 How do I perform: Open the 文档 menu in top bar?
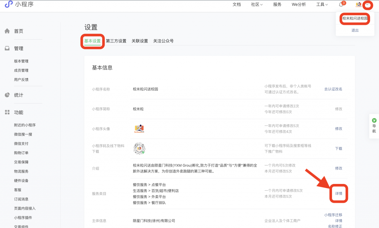237,5
